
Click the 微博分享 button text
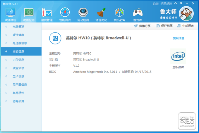[x=145, y=26]
